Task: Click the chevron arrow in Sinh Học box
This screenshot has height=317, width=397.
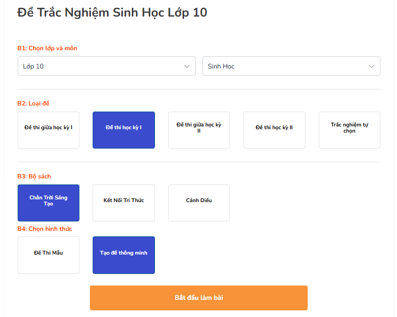Action: coord(372,66)
